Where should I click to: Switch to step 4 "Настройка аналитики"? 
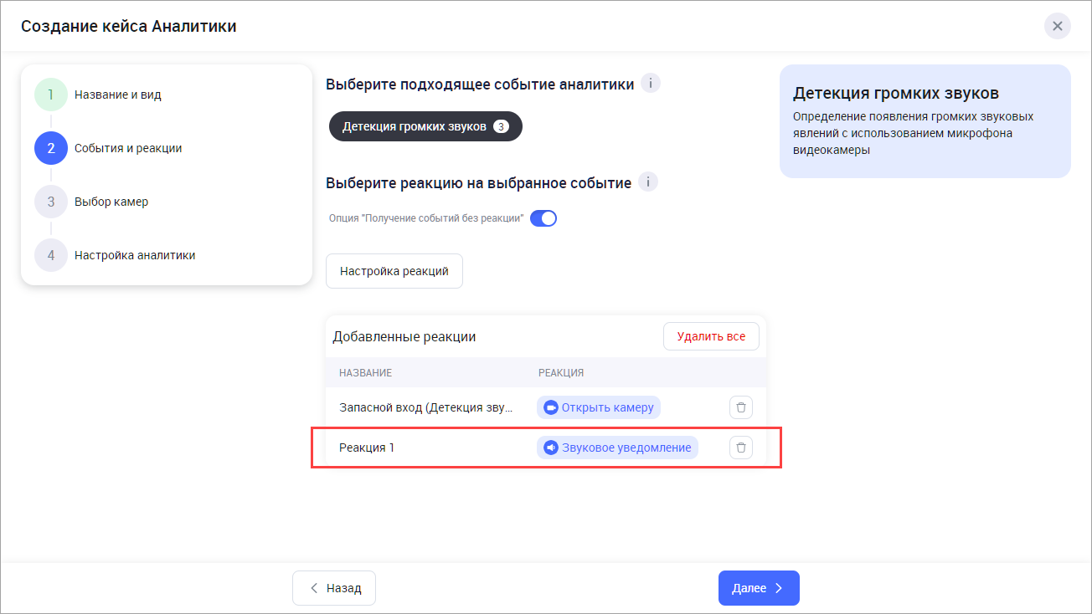(x=134, y=255)
